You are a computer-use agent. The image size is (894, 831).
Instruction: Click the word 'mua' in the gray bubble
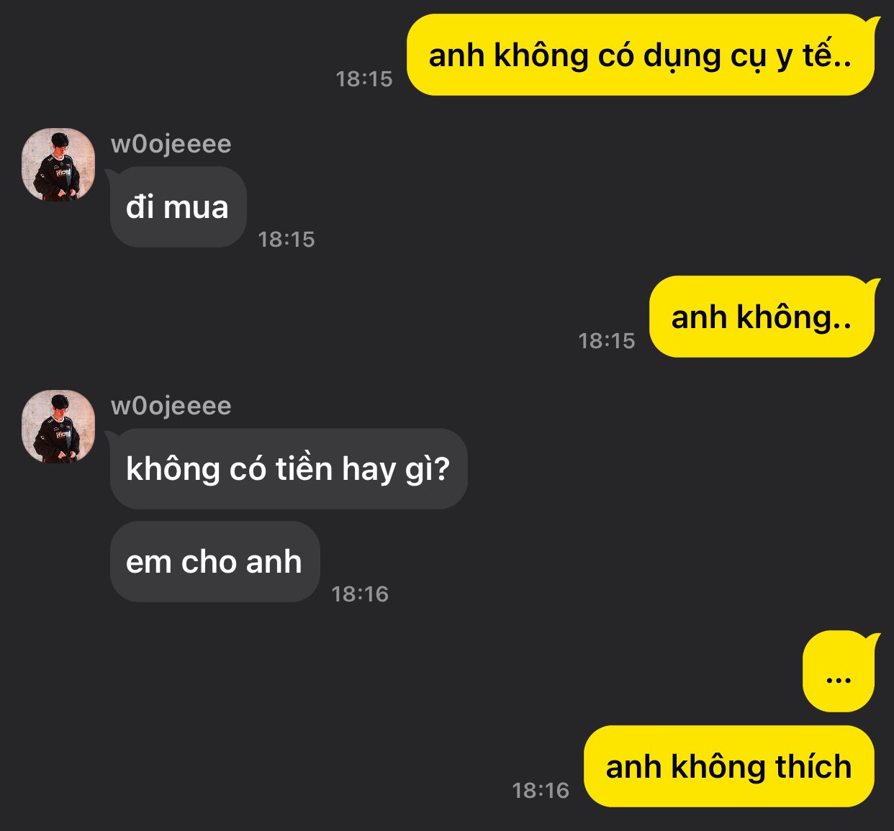196,207
